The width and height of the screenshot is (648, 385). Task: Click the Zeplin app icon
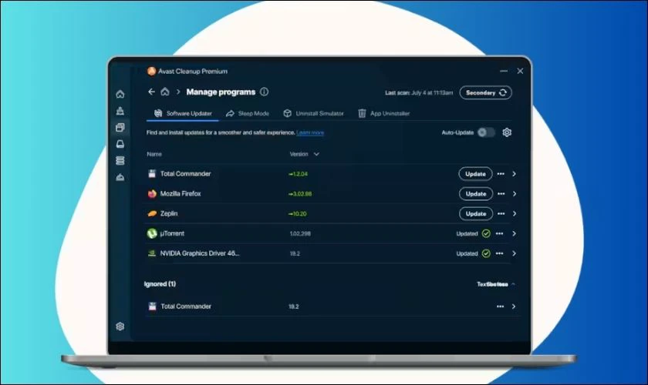152,214
